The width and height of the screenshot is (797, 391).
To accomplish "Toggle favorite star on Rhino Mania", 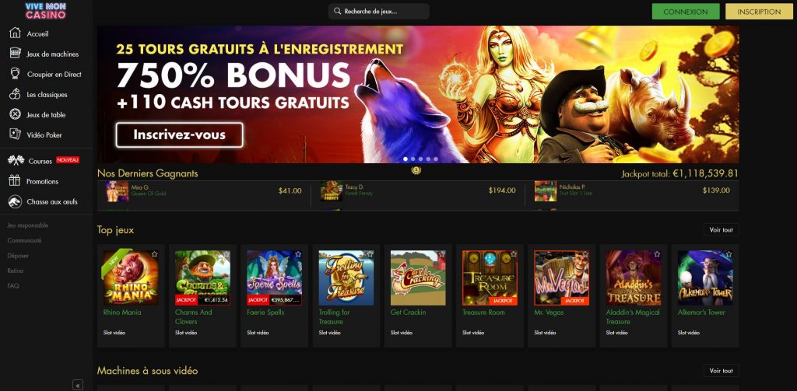I will coord(155,254).
